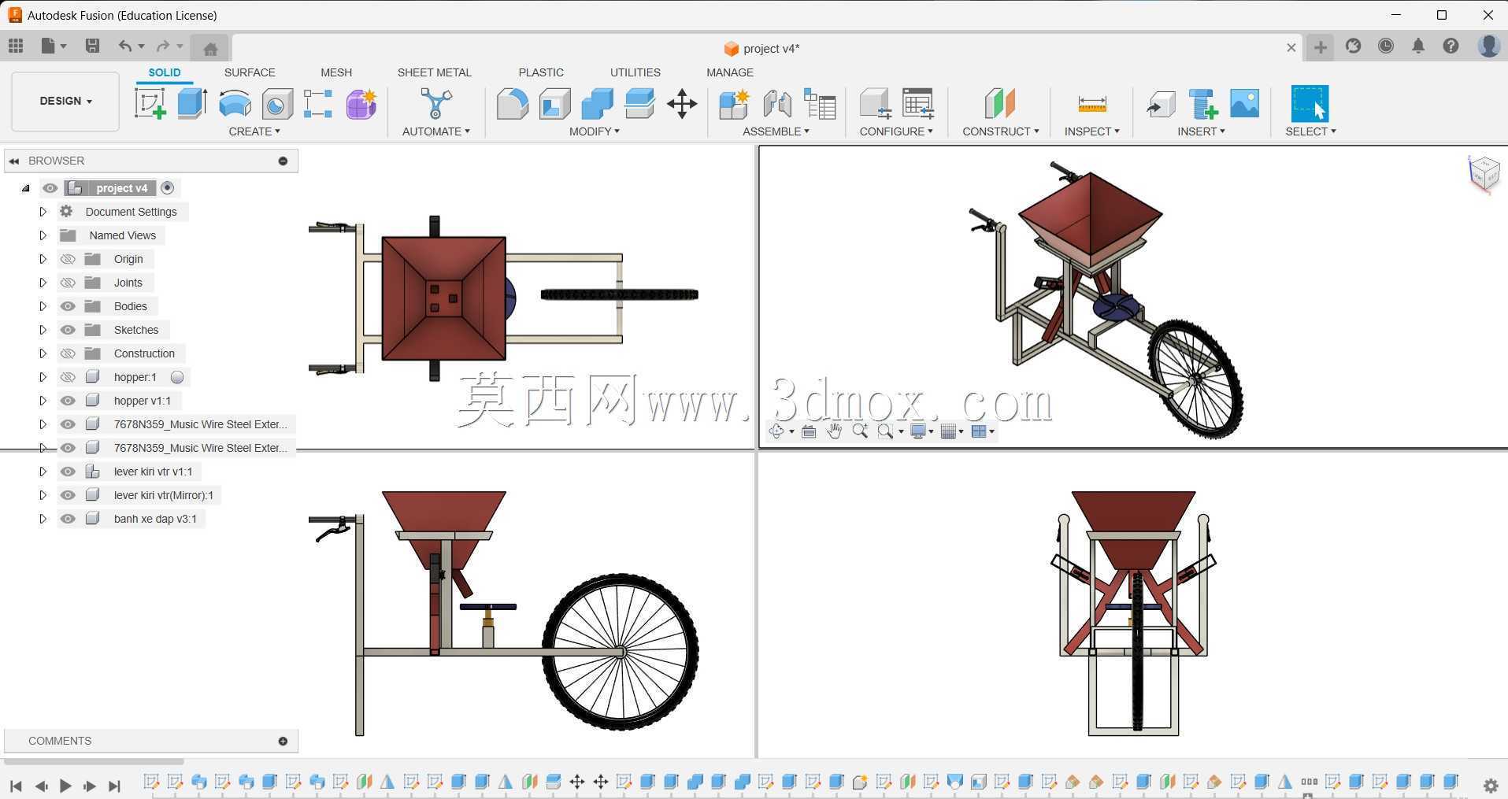
Task: Select the lever kiri vtr(Mirror):1 item
Action: pyautogui.click(x=164, y=495)
